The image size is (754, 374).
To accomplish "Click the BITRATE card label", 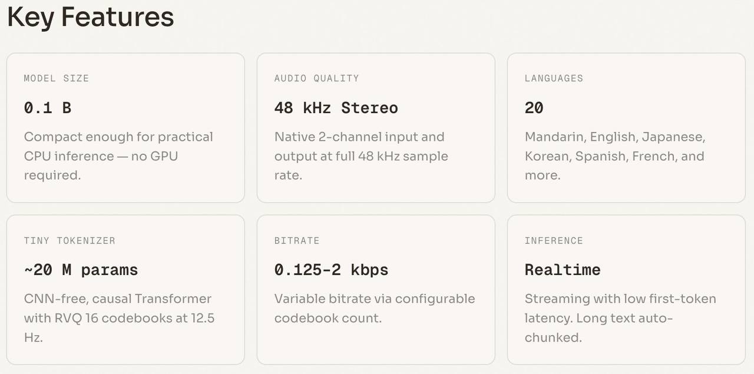I will tap(297, 240).
